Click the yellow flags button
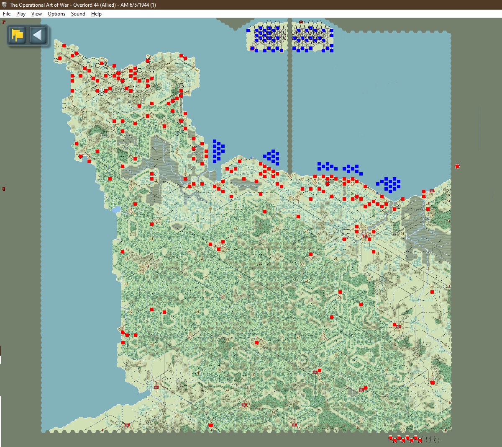 point(18,35)
